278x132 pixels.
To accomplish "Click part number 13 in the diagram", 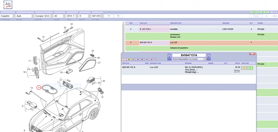I will pos(32,88).
